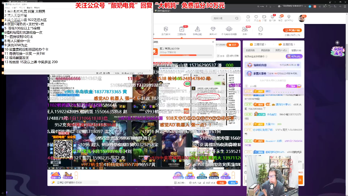
Task: Expand the right gift list arrow
Action: pos(233,176)
